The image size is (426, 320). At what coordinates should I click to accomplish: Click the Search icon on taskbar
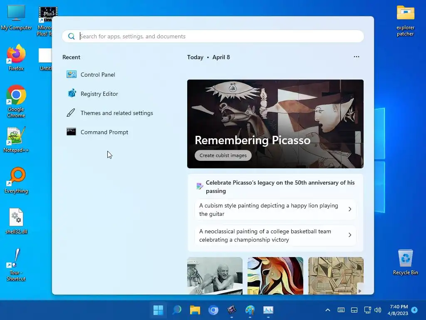176,310
